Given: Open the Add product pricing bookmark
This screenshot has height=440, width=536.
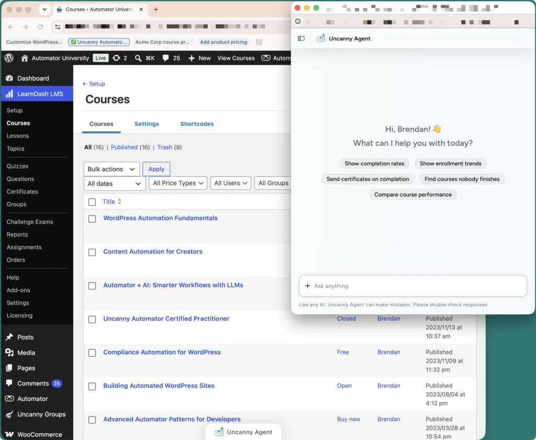Looking at the screenshot, I should 224,42.
